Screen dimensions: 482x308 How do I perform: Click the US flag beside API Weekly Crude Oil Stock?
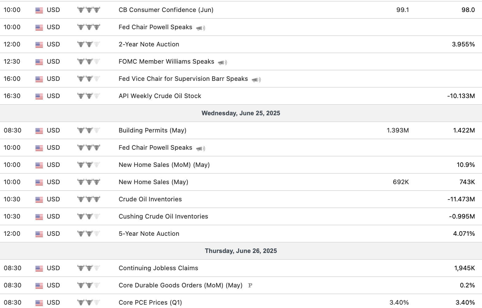(39, 96)
